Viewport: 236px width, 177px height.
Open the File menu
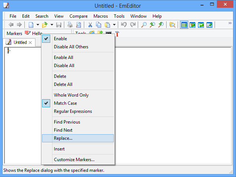tap(13, 16)
